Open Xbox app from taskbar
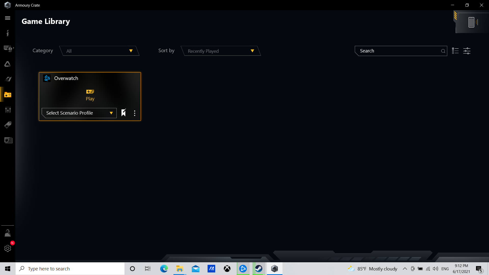489x275 pixels. coord(227,269)
